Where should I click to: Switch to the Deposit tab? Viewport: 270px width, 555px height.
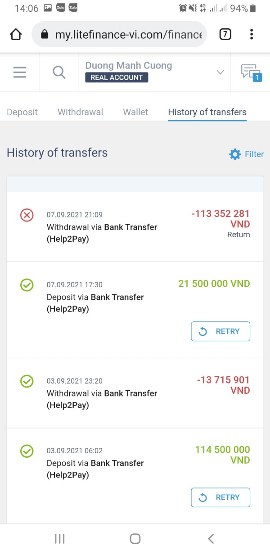pos(22,112)
